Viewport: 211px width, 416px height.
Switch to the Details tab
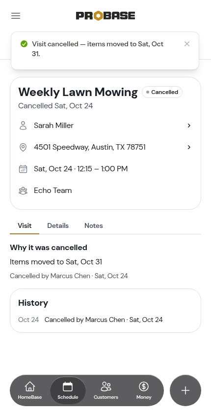tap(58, 226)
